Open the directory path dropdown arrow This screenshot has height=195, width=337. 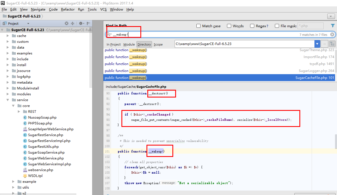[317, 44]
